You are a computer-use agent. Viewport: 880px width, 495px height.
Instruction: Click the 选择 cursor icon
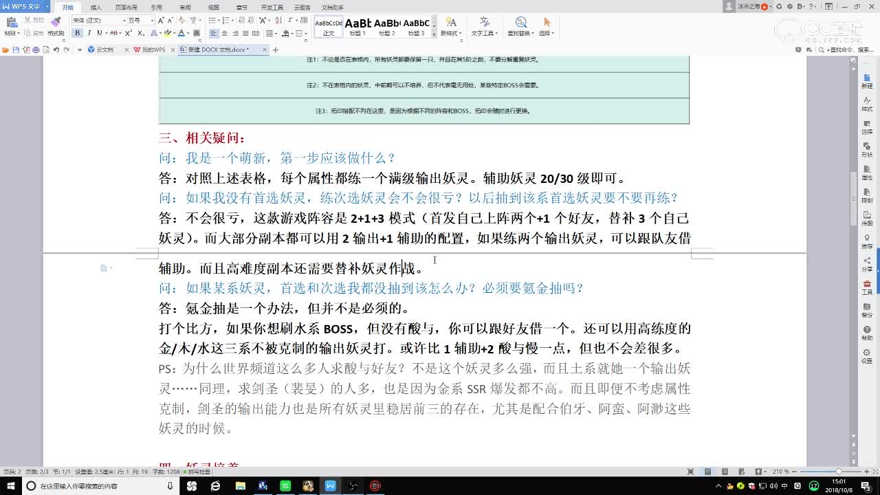(x=547, y=23)
